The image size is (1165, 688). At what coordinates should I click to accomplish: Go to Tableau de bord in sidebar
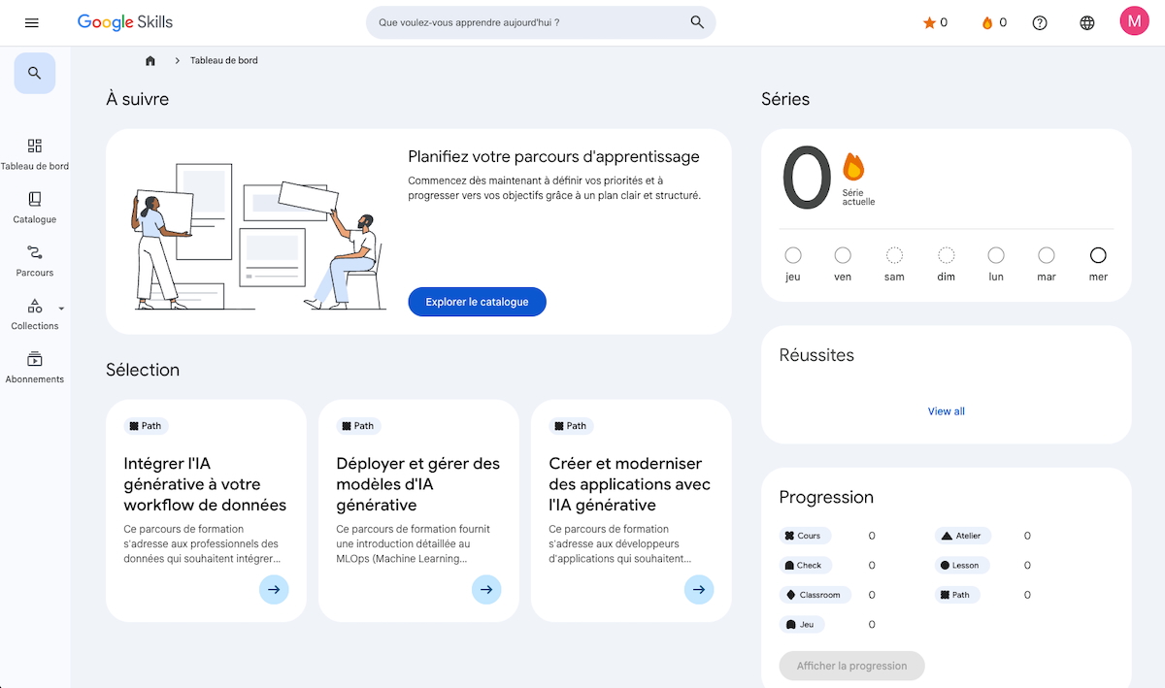pyautogui.click(x=35, y=154)
